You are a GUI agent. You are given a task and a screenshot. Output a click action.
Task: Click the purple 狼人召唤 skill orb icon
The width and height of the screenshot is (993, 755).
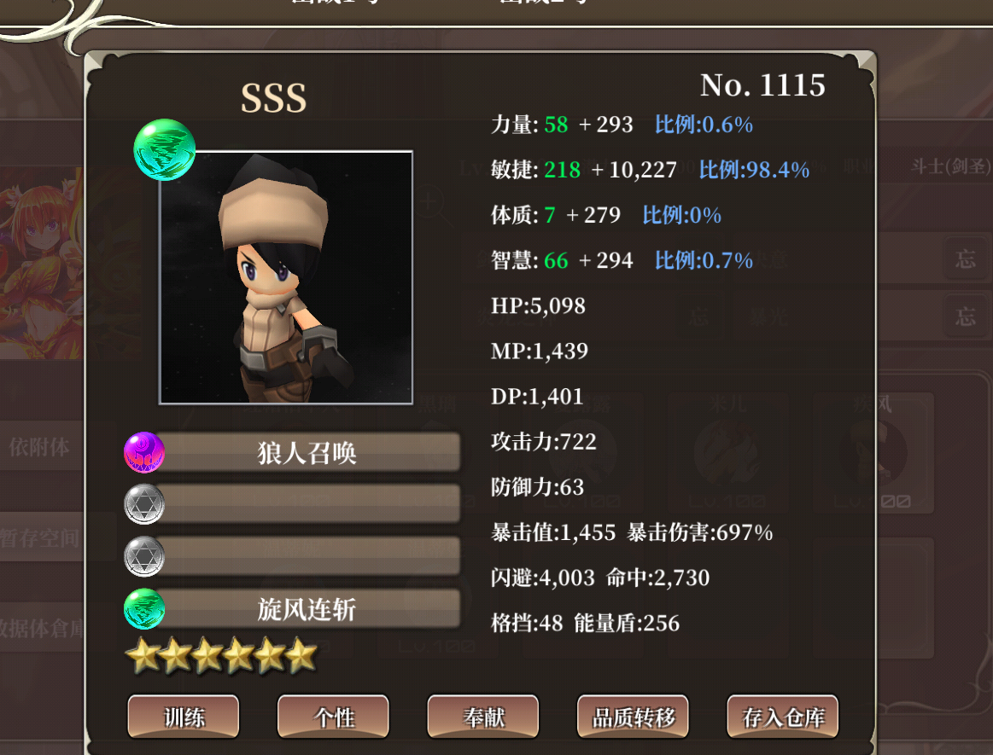click(144, 452)
